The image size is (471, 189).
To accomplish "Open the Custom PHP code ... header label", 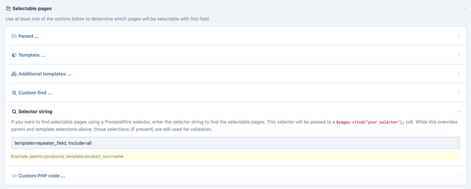I will coord(41,176).
